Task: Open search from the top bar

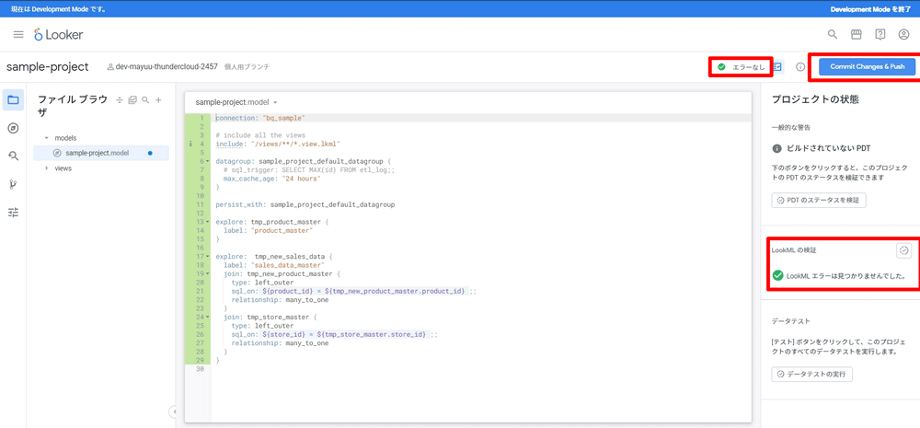Action: click(832, 34)
